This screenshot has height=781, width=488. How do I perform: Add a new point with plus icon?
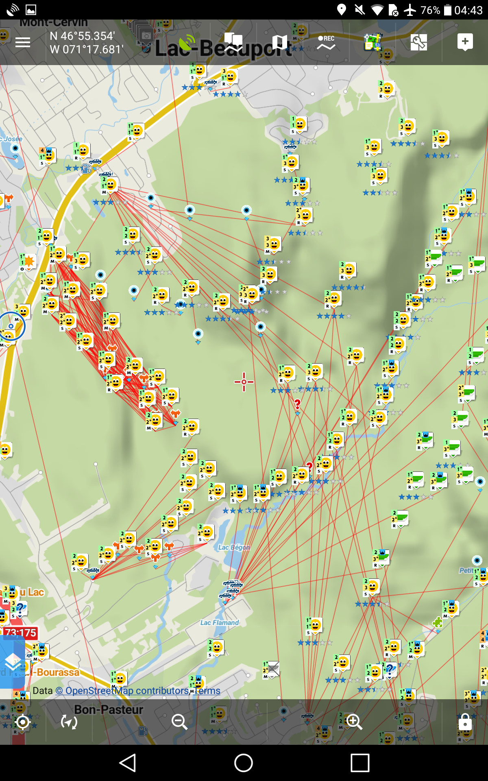[465, 42]
